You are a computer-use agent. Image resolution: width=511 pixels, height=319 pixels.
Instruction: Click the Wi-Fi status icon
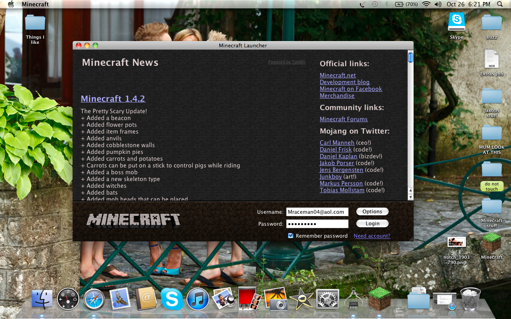(426, 4)
